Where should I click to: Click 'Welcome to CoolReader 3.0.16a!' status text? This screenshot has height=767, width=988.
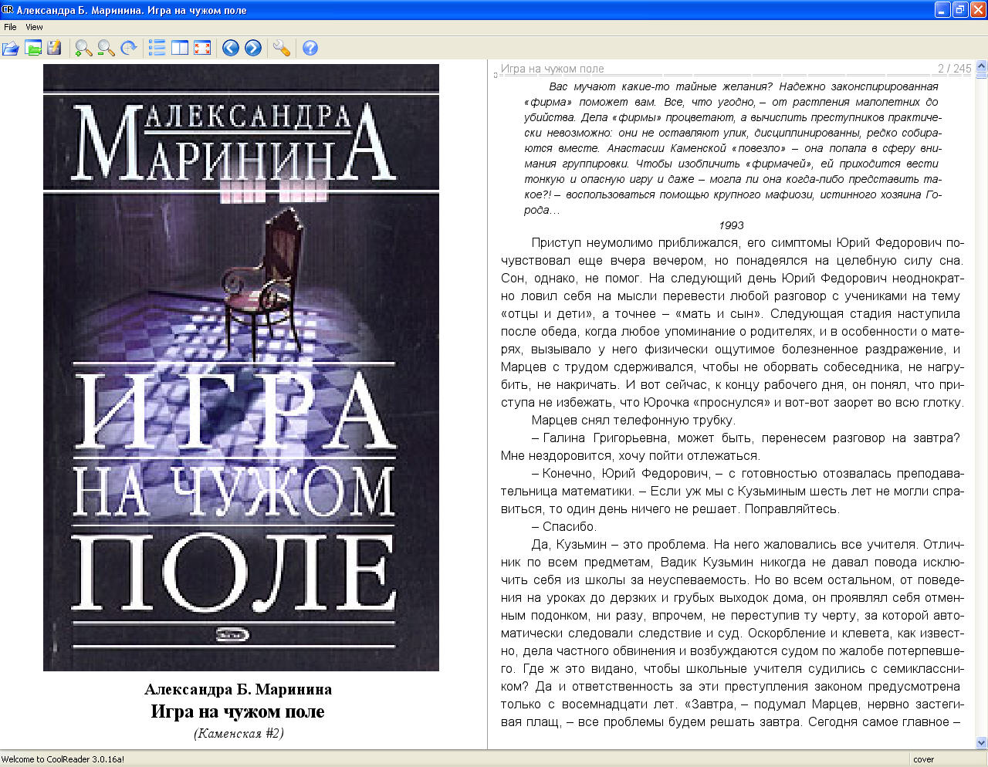pos(63,759)
